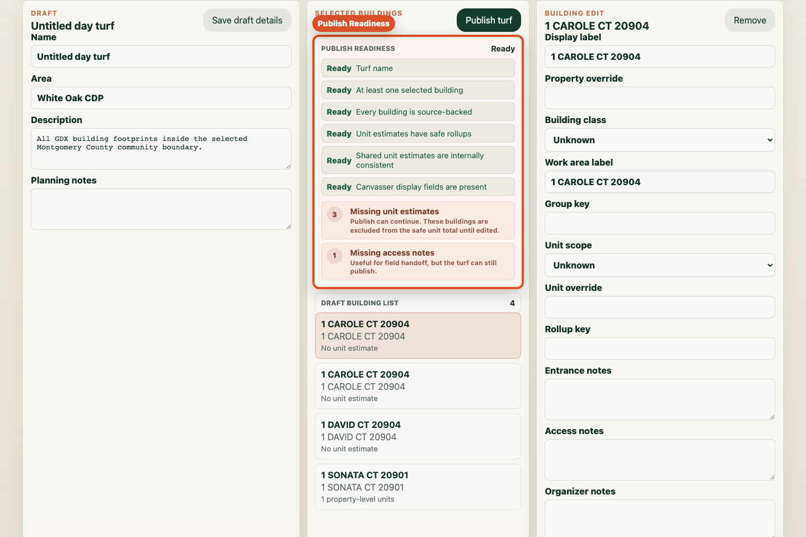The image size is (806, 537).
Task: Click Unit estimates have safe rollups row
Action: [418, 134]
